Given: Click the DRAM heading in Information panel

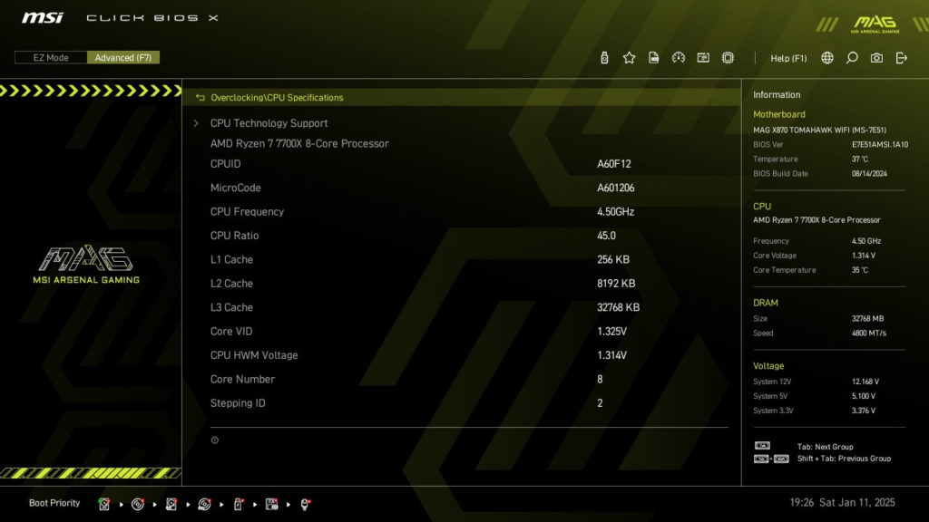Looking at the screenshot, I should (x=765, y=303).
